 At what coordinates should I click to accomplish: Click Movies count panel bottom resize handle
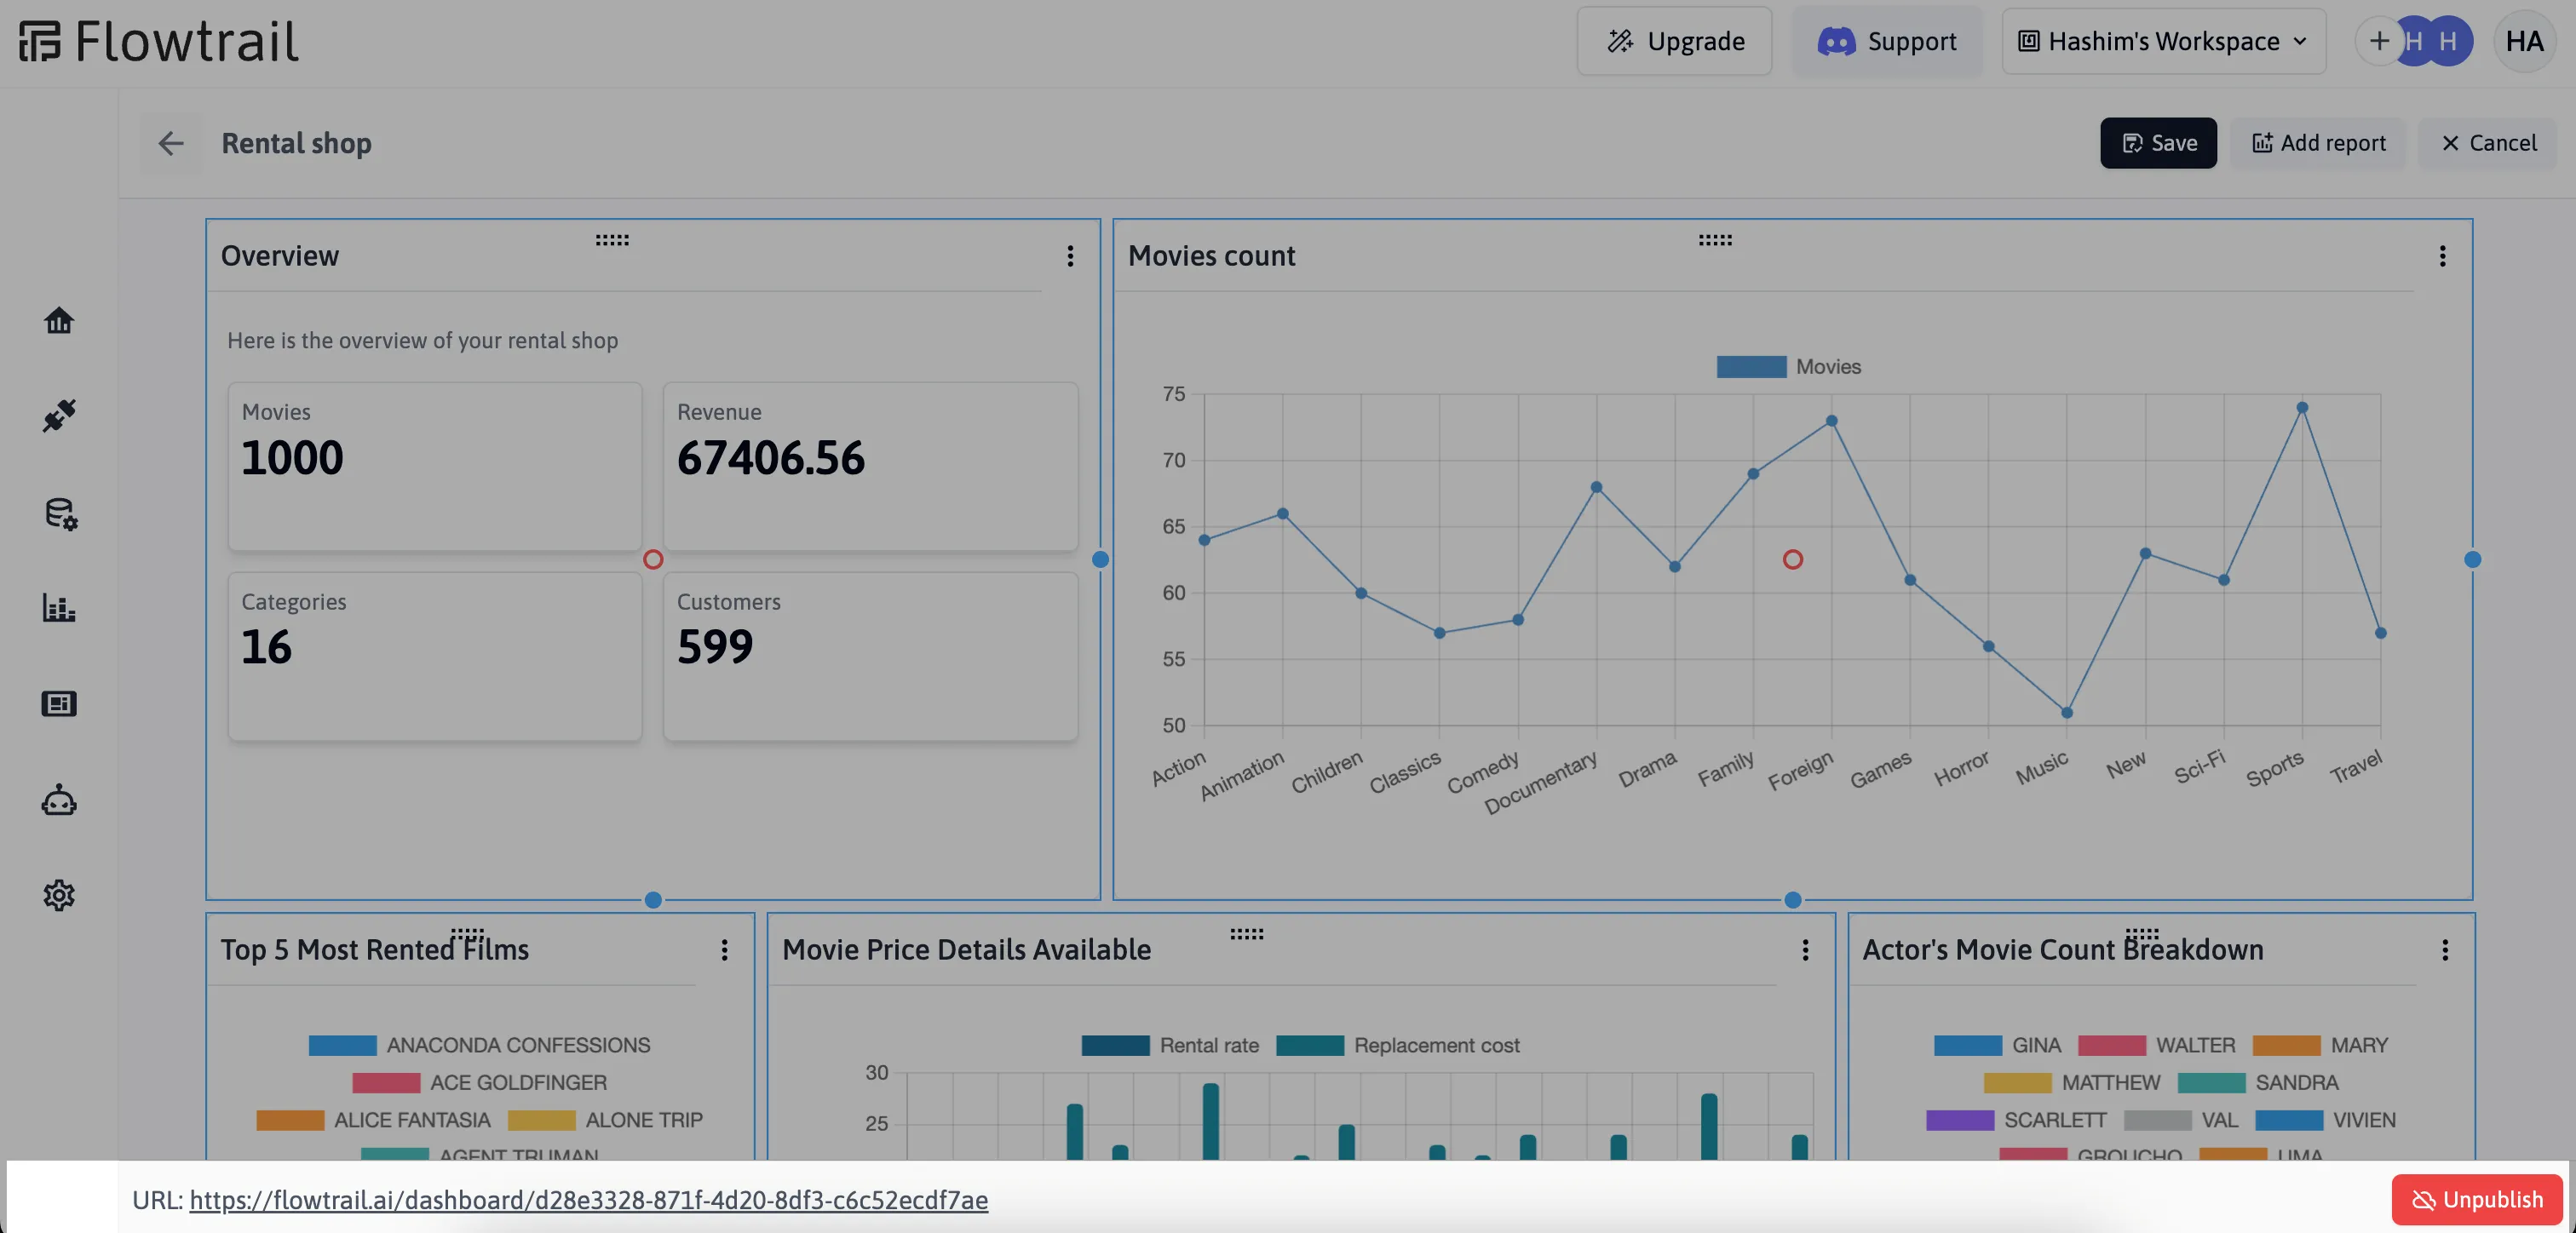(1792, 899)
